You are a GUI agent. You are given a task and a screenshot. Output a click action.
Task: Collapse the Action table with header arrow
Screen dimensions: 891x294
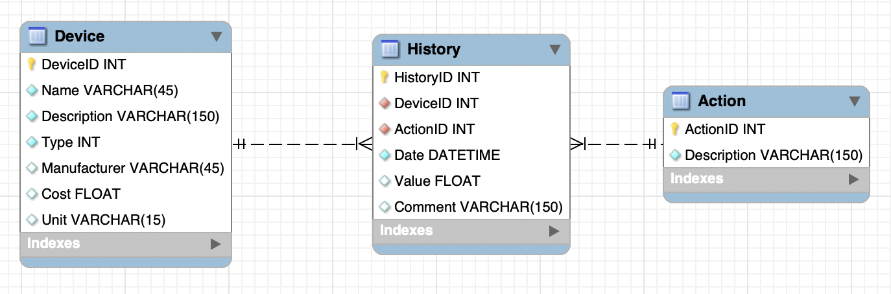coord(855,102)
